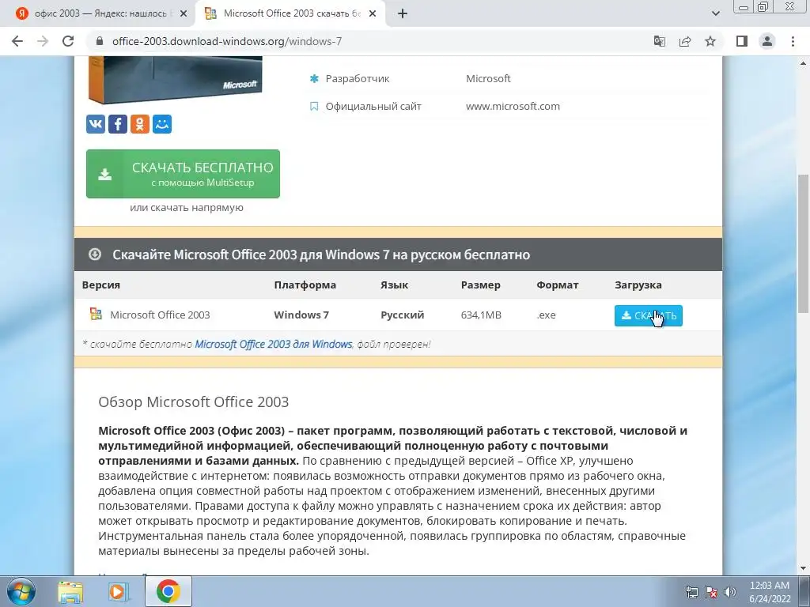Share on Odnoklassniki

pyautogui.click(x=140, y=124)
